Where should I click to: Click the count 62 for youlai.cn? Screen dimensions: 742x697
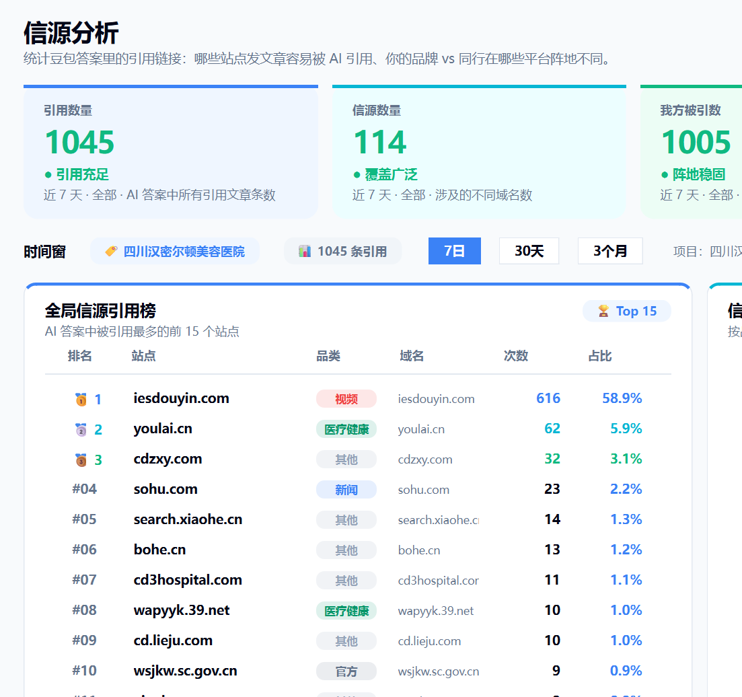pyautogui.click(x=552, y=429)
